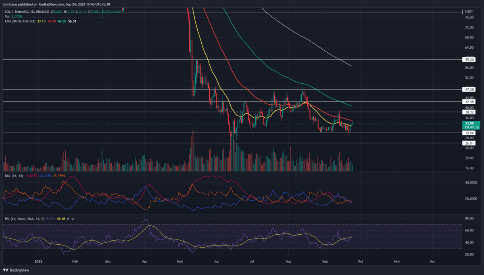
Task: Click the 16.00 price axis tick
Action: 469,168
